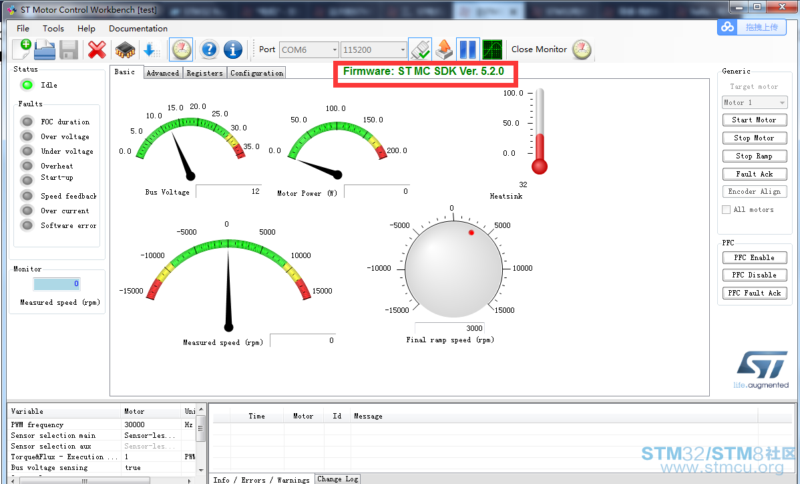Click the Software error fault LED

point(27,225)
